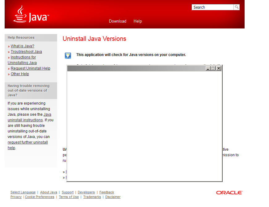269x207 pixels.
Task: Follow request further uninstall help link
Action: coord(28,145)
